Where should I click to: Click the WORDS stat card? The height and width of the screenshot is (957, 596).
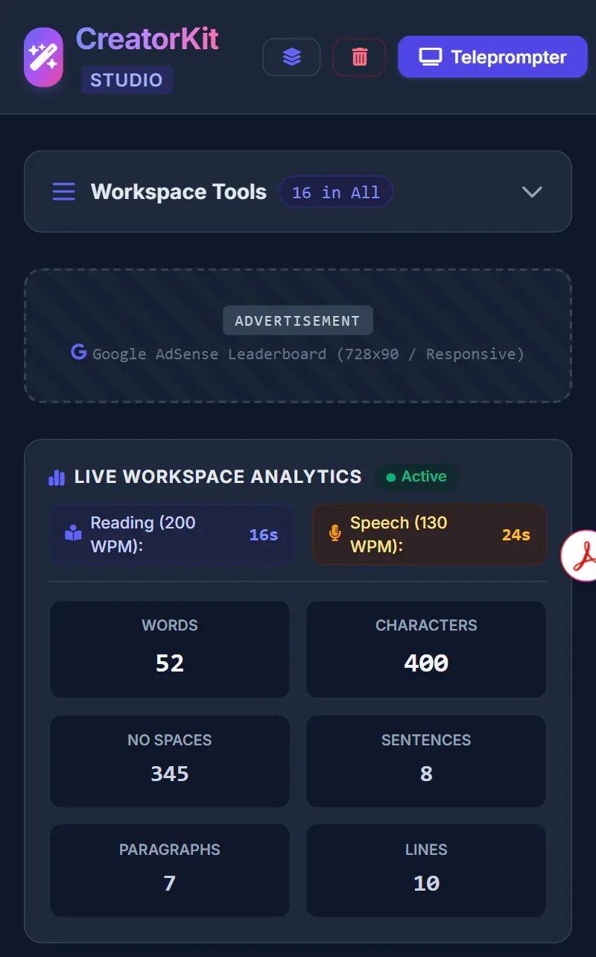tap(170, 649)
